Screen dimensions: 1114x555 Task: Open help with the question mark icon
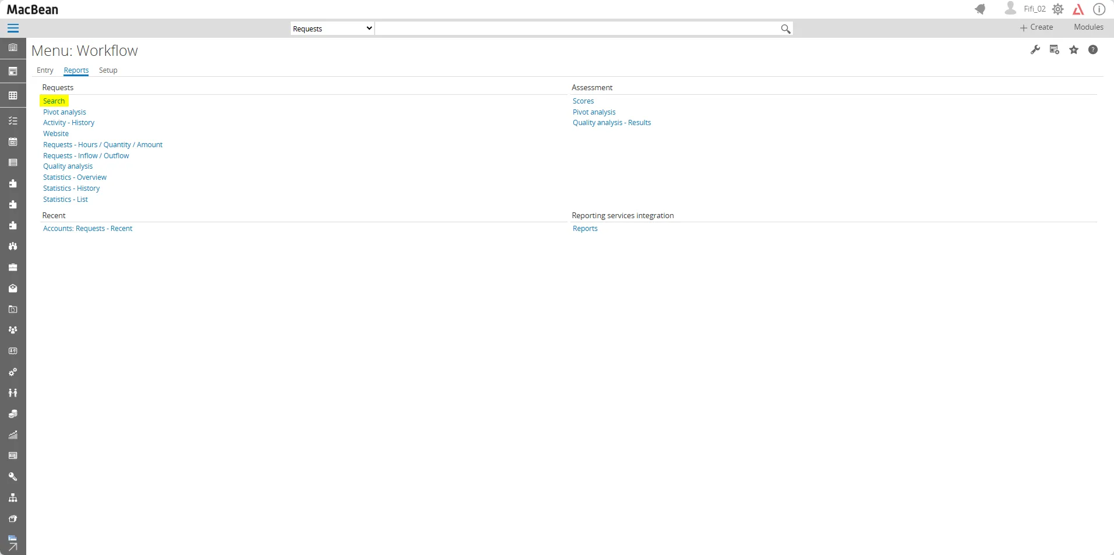1093,50
